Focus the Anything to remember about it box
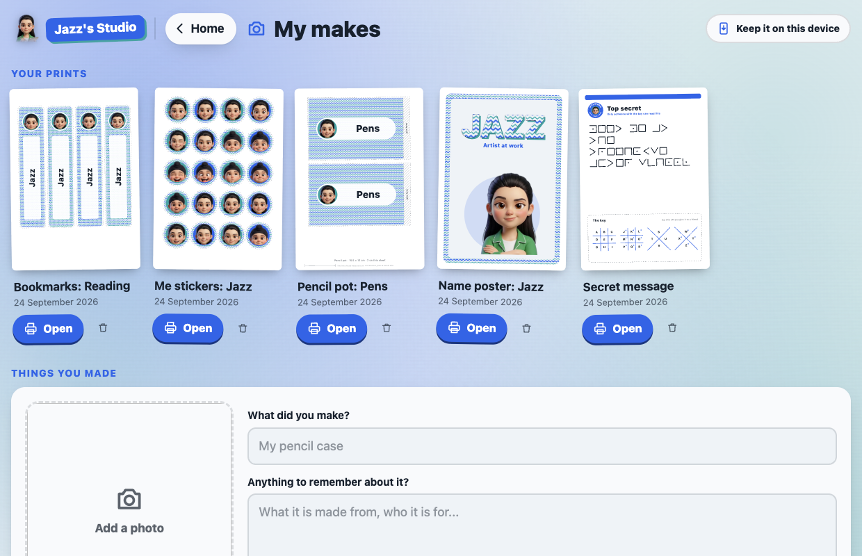The width and height of the screenshot is (862, 556). pyautogui.click(x=542, y=525)
